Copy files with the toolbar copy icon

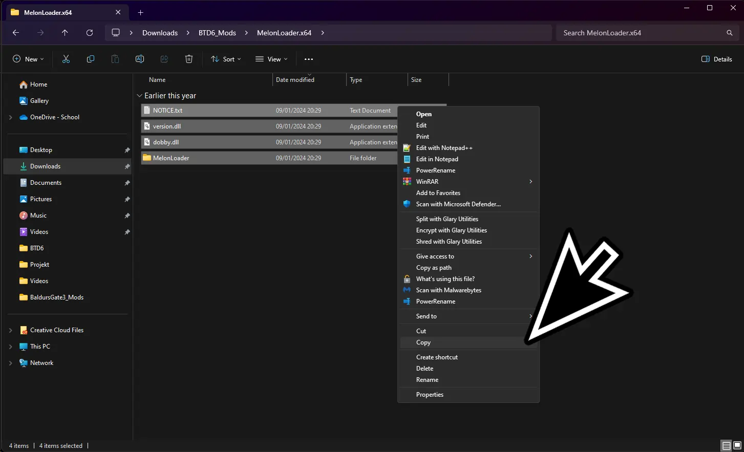click(x=90, y=59)
